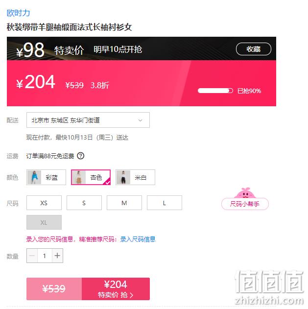This screenshot has width=308, height=309.
Task: Pick size L option
Action: point(165,203)
